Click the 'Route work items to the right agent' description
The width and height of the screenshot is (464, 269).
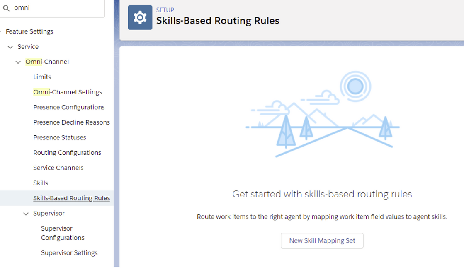coord(322,217)
